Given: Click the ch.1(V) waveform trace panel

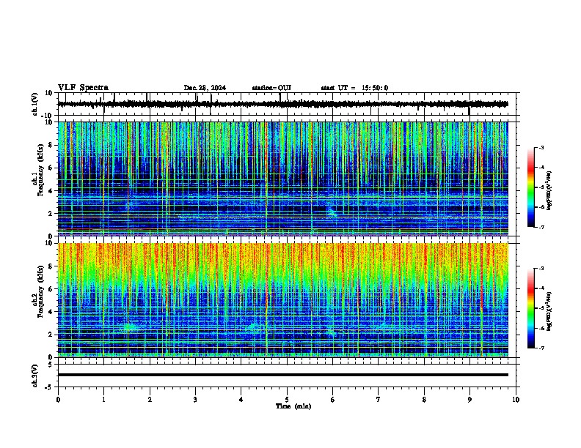Looking at the screenshot, I should pyautogui.click(x=288, y=104).
